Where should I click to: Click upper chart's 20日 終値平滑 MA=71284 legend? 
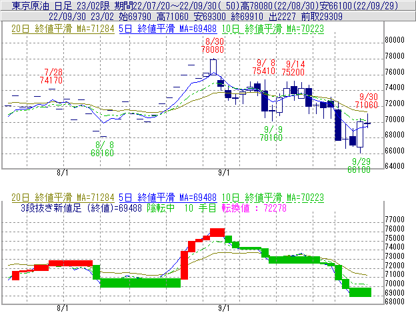coord(63,29)
